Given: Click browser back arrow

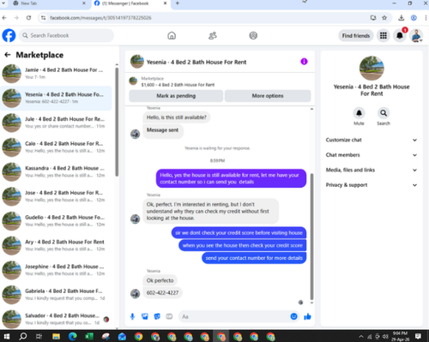Looking at the screenshot, I should click(x=4, y=18).
